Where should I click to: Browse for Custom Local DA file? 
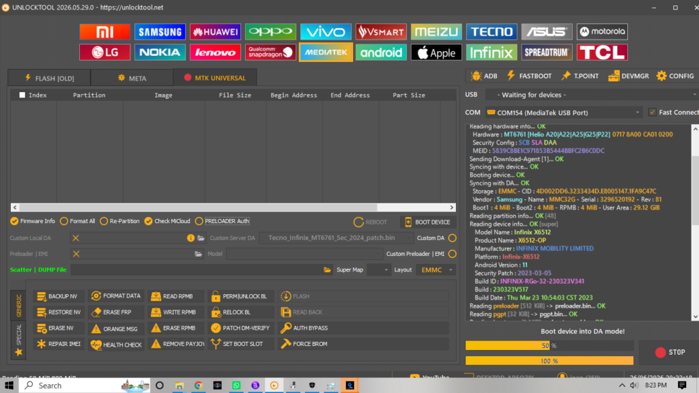pyautogui.click(x=201, y=238)
